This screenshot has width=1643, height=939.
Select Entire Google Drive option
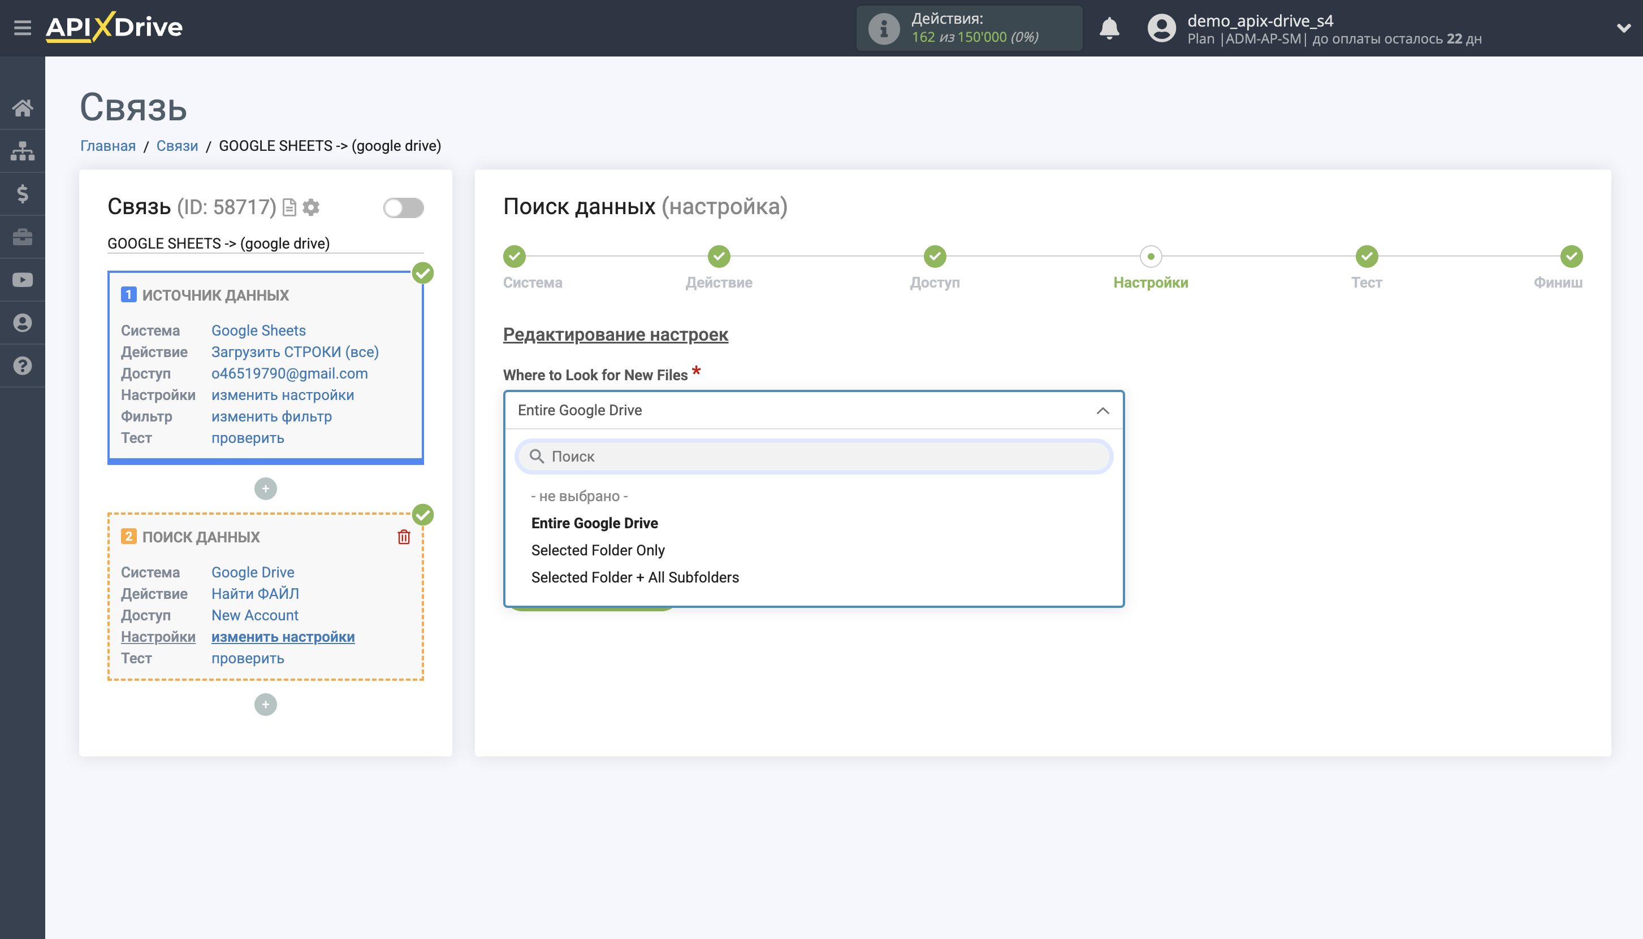(x=594, y=523)
